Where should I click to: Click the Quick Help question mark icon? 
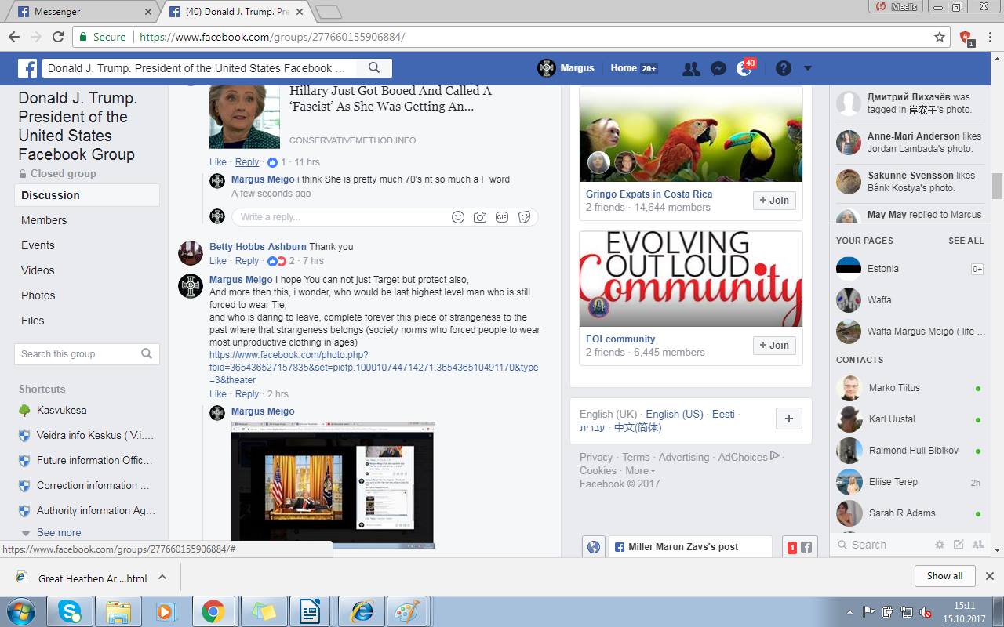pos(783,68)
